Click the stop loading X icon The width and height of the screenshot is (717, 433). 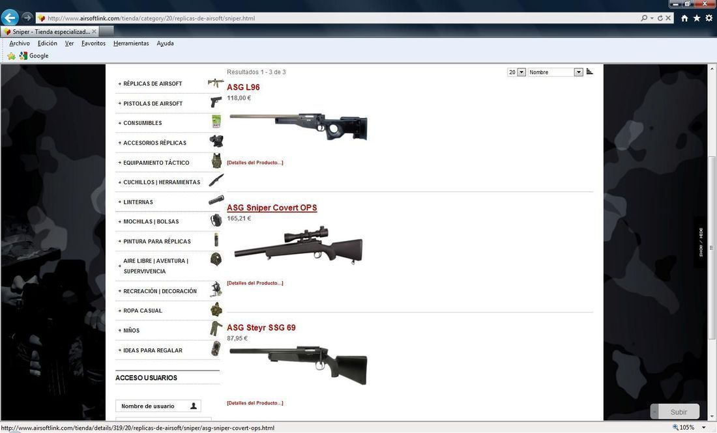pos(668,18)
